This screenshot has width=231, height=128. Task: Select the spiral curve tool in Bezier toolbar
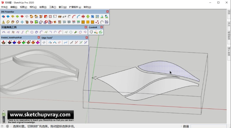(x=36, y=32)
